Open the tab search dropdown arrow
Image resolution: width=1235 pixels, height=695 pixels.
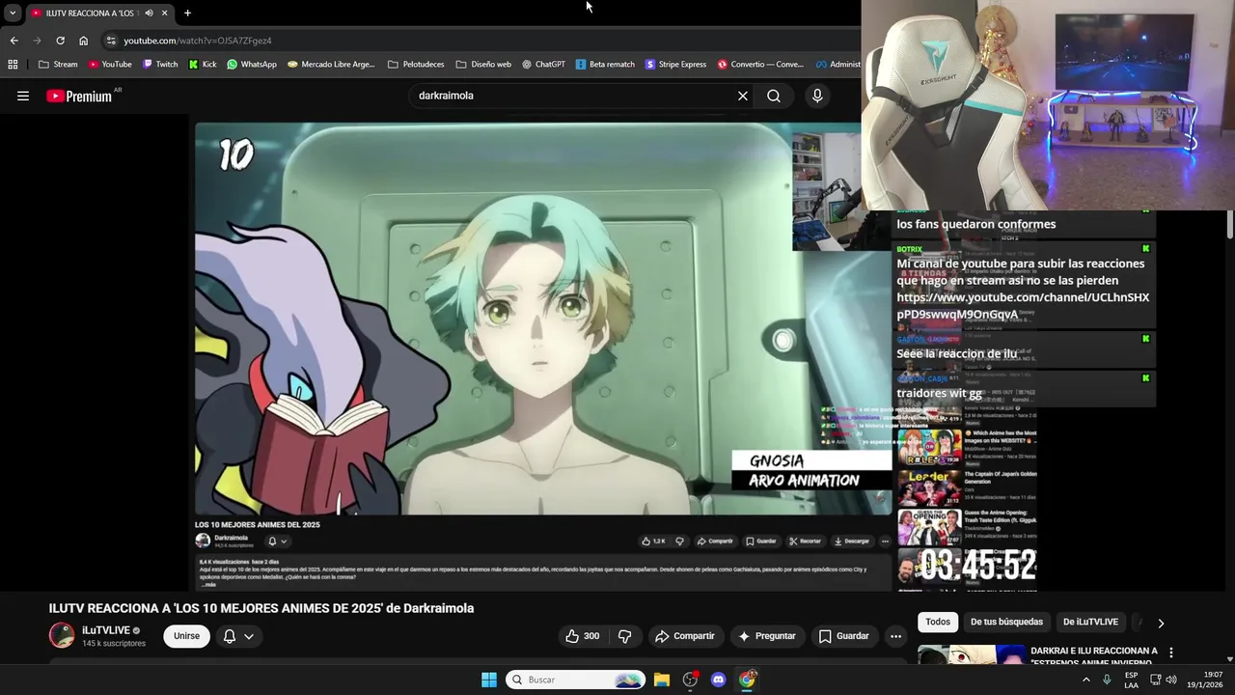(x=13, y=14)
